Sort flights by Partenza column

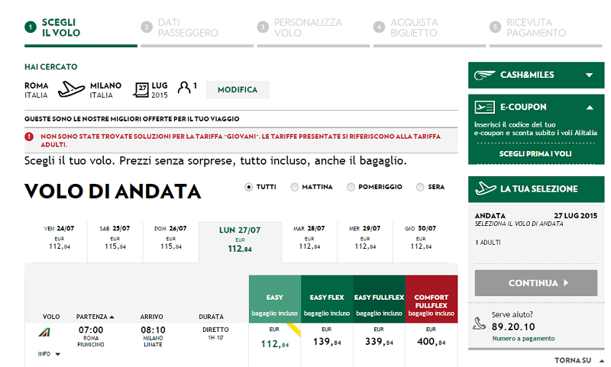95,317
